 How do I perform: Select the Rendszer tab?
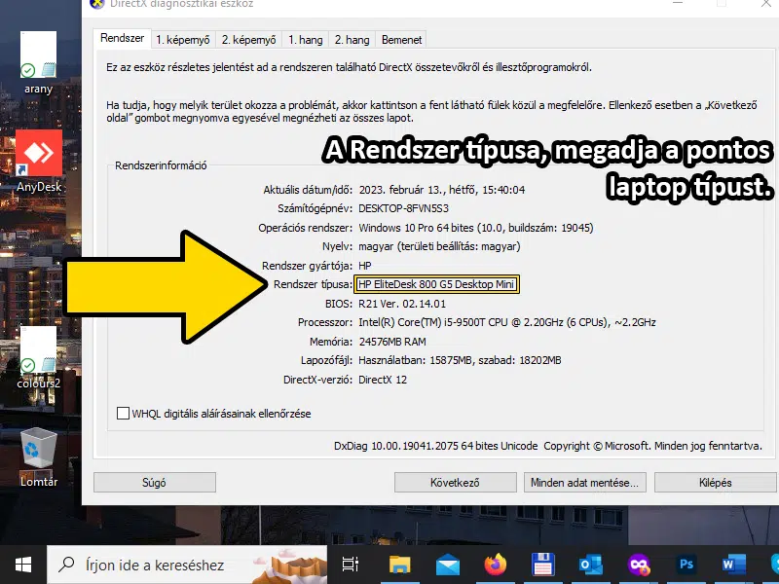click(123, 38)
